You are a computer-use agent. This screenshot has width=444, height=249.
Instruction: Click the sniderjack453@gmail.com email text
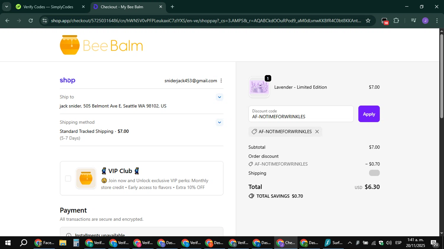click(191, 81)
